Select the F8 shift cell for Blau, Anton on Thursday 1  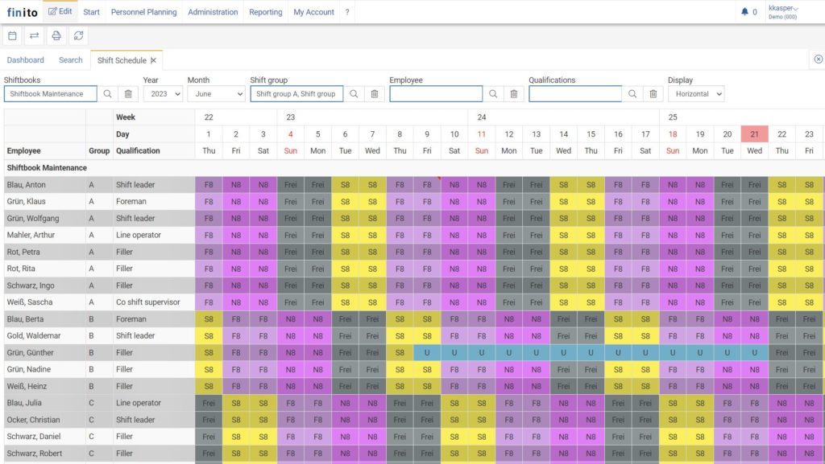point(209,184)
